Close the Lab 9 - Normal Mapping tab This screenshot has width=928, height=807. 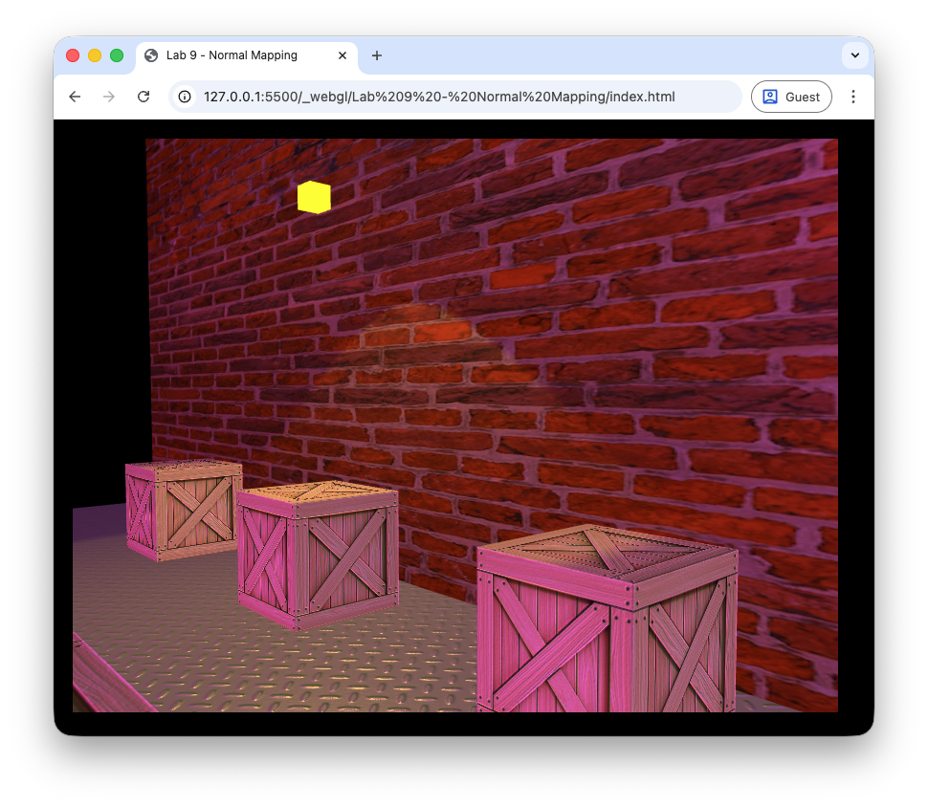[x=342, y=55]
